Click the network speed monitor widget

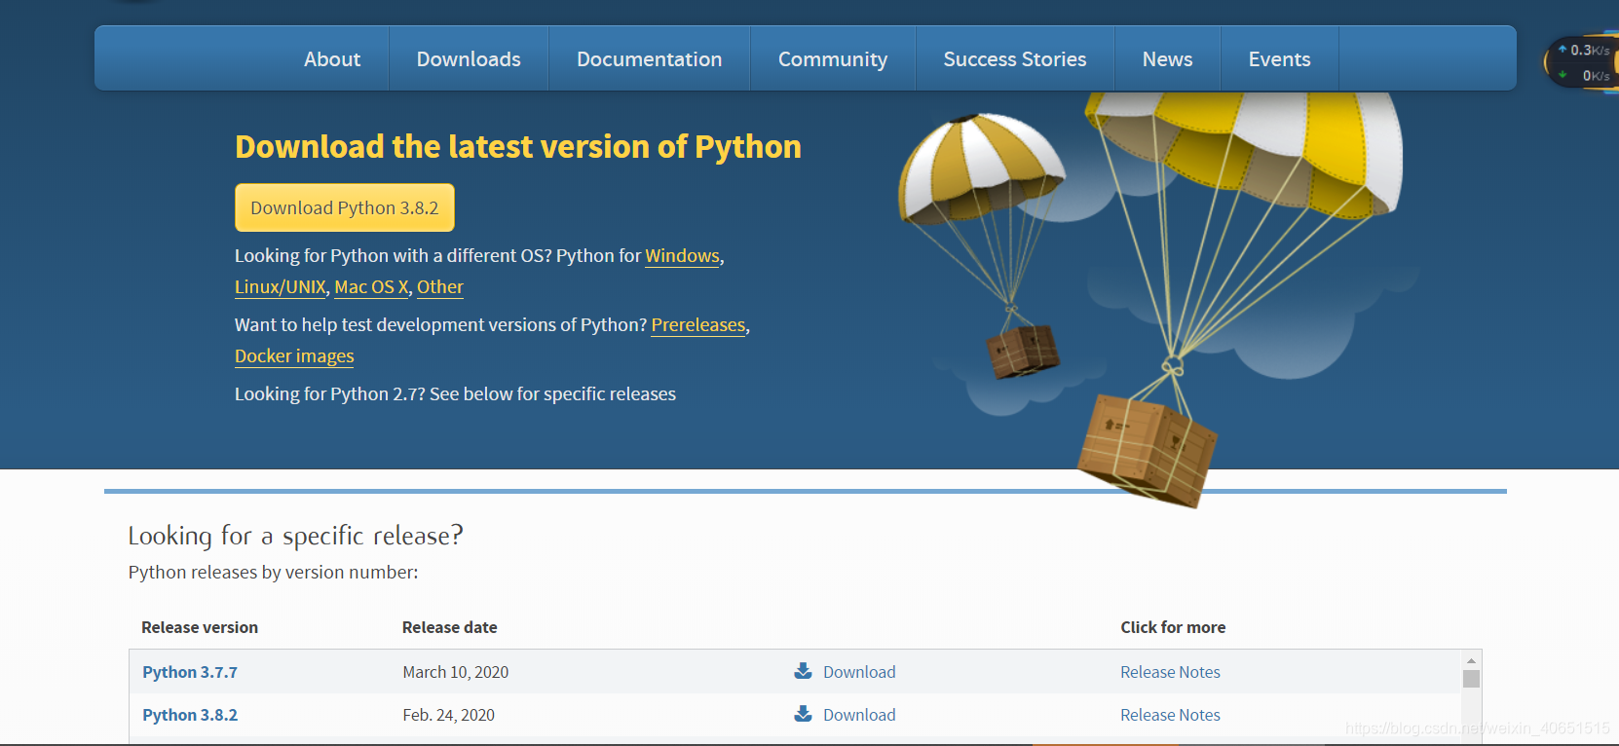click(x=1582, y=62)
